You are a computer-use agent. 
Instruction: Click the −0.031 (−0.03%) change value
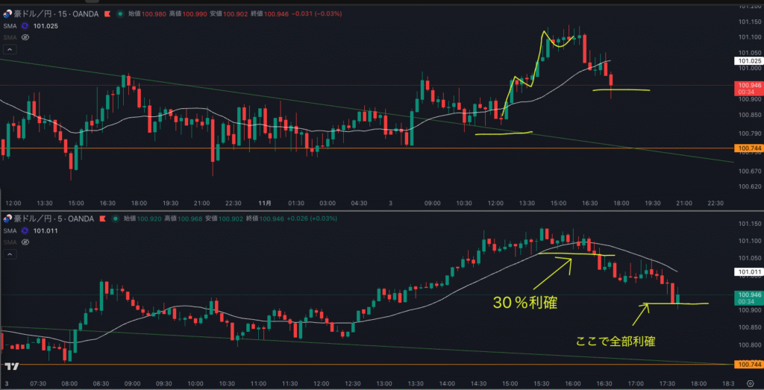(x=316, y=14)
